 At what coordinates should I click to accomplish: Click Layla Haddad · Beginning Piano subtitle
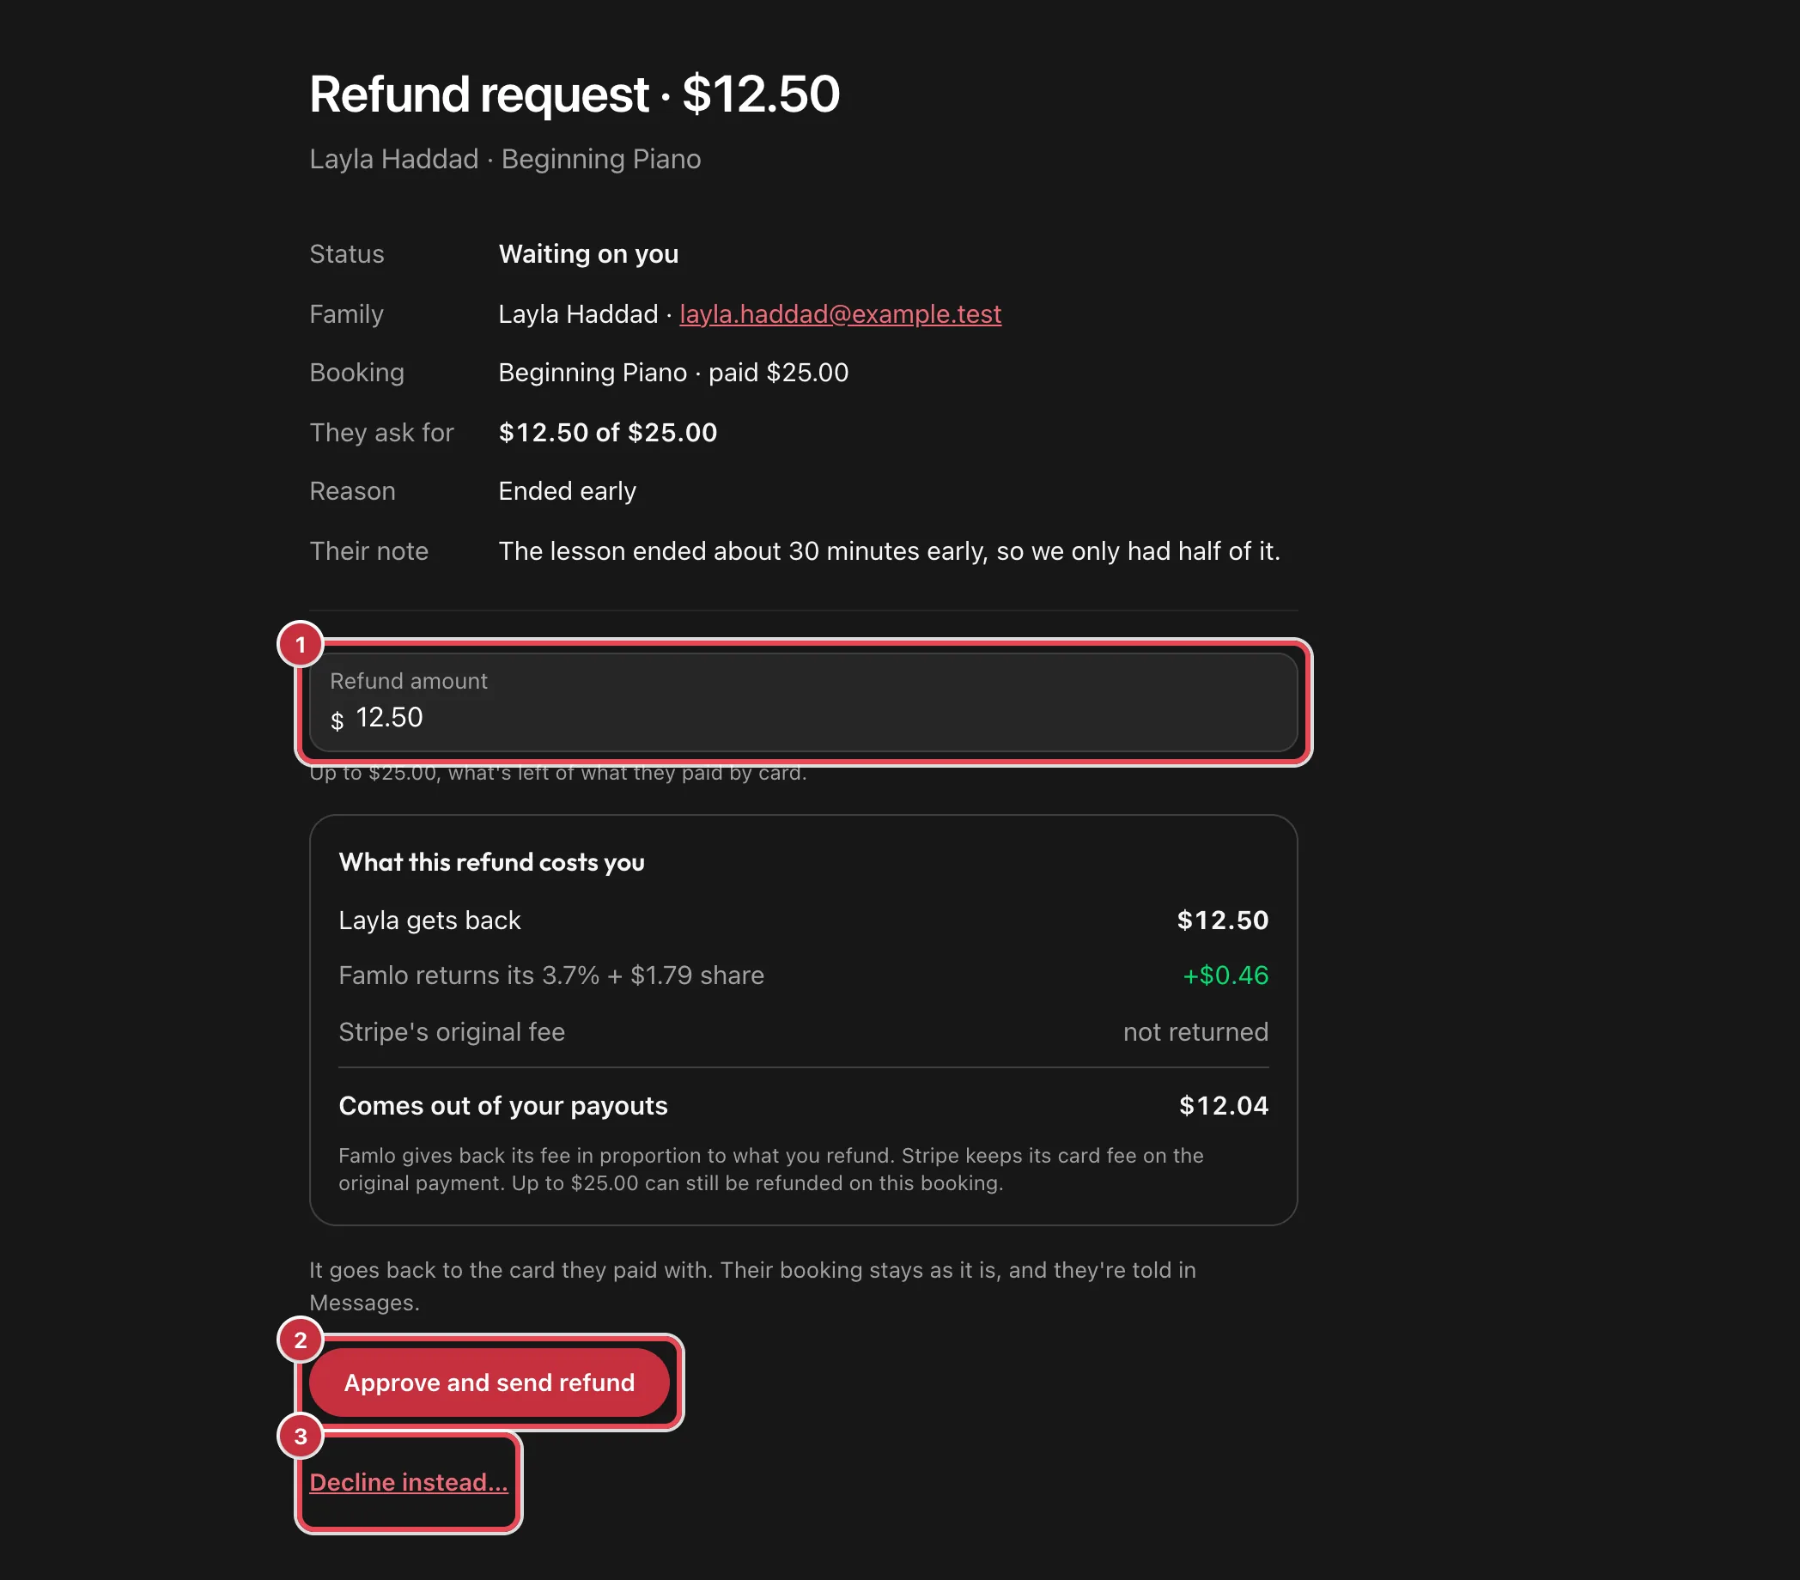506,159
